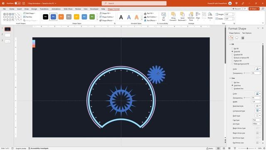Select Solid fill radio button

[232, 52]
